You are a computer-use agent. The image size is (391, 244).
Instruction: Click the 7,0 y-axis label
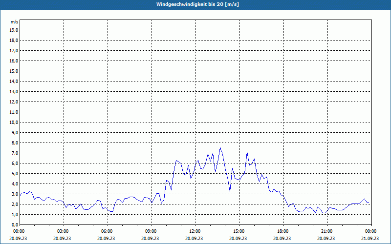click(15, 153)
